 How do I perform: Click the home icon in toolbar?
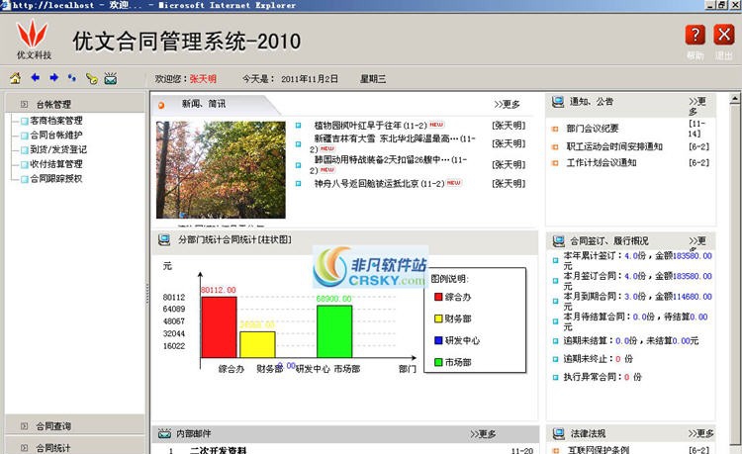click(16, 78)
